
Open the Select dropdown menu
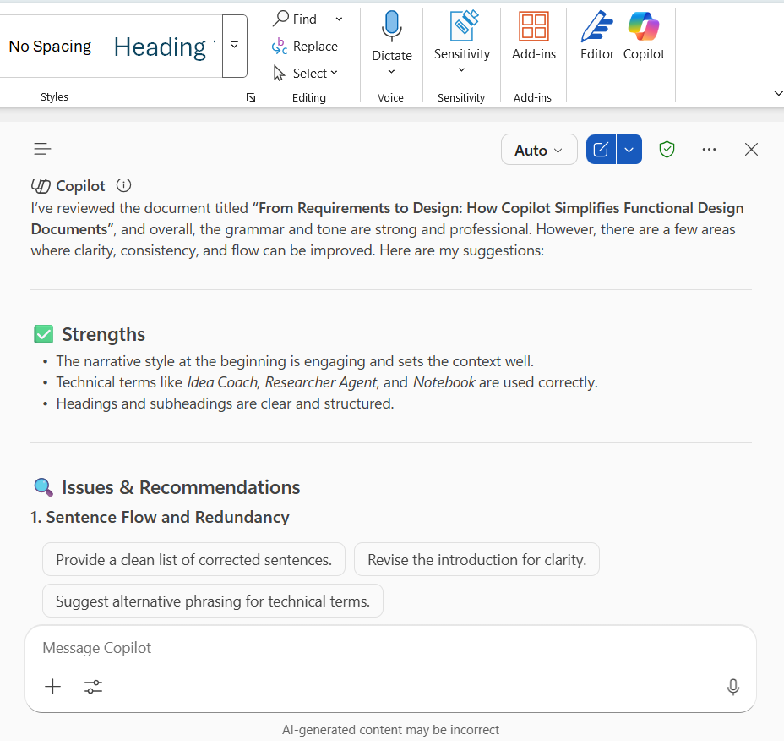pos(306,73)
